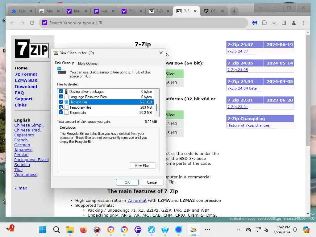Viewport: 316px width, 237px height.
Task: Open the Home link in 7-Zip sidebar
Action: pos(21,68)
